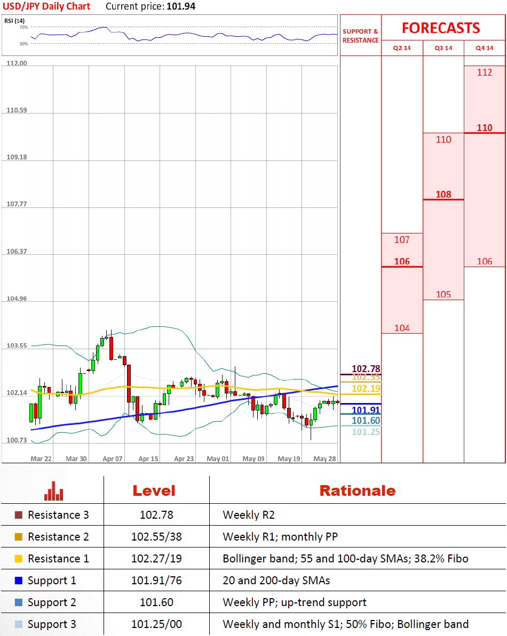Click the May 28 date axis label
Image resolution: width=507 pixels, height=636 pixels.
point(324,459)
